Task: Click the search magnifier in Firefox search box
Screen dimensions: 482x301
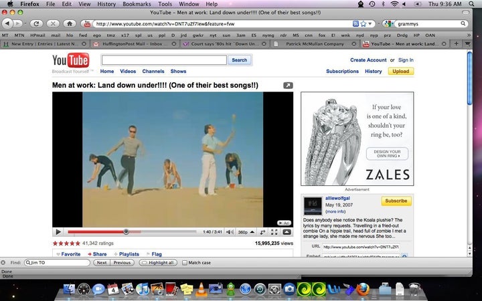Action: point(463,23)
